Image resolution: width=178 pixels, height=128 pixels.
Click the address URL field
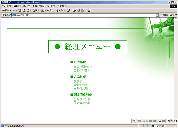(84, 15)
